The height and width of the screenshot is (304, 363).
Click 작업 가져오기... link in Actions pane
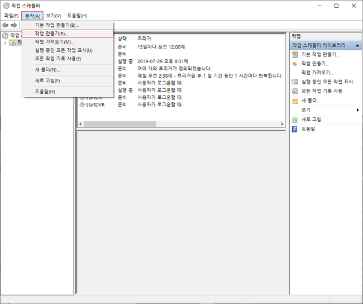pyautogui.click(x=317, y=73)
